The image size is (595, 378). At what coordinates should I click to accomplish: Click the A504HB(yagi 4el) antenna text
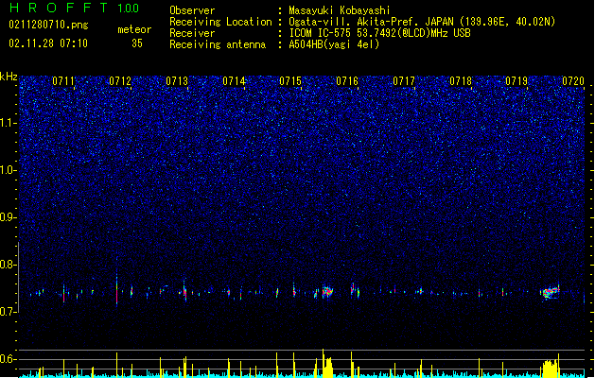coord(334,44)
